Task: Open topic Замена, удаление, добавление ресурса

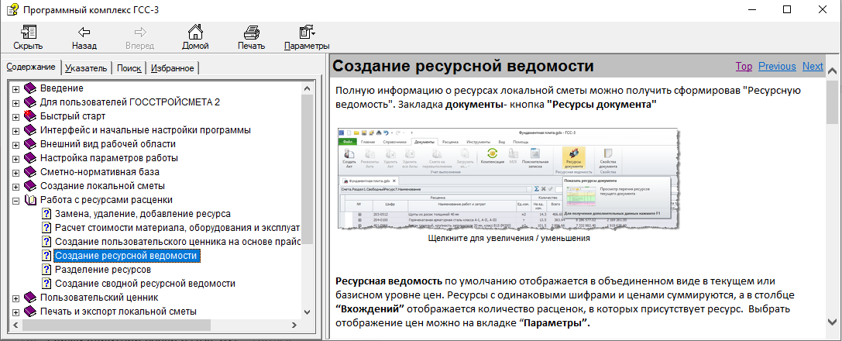Action: point(143,214)
